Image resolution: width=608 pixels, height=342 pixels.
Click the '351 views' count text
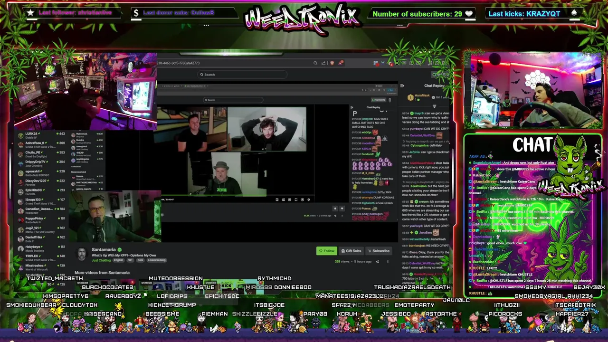point(341,262)
